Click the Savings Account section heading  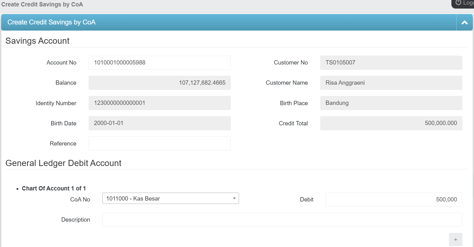pyautogui.click(x=37, y=41)
